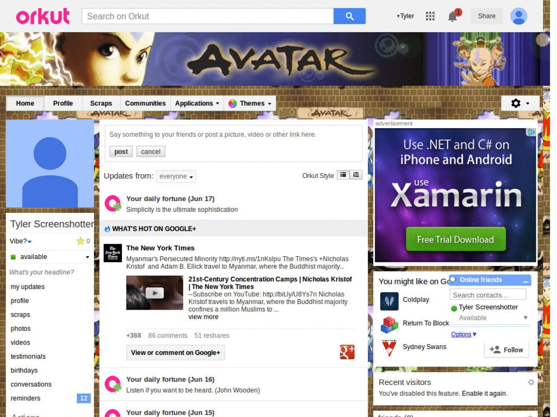Click the What's Hot flame icon
This screenshot has width=557, height=417.
pyautogui.click(x=107, y=229)
